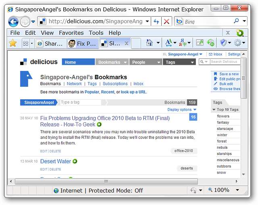Close the toolbar with gray X
This screenshot has height=205, width=258.
tap(228, 33)
